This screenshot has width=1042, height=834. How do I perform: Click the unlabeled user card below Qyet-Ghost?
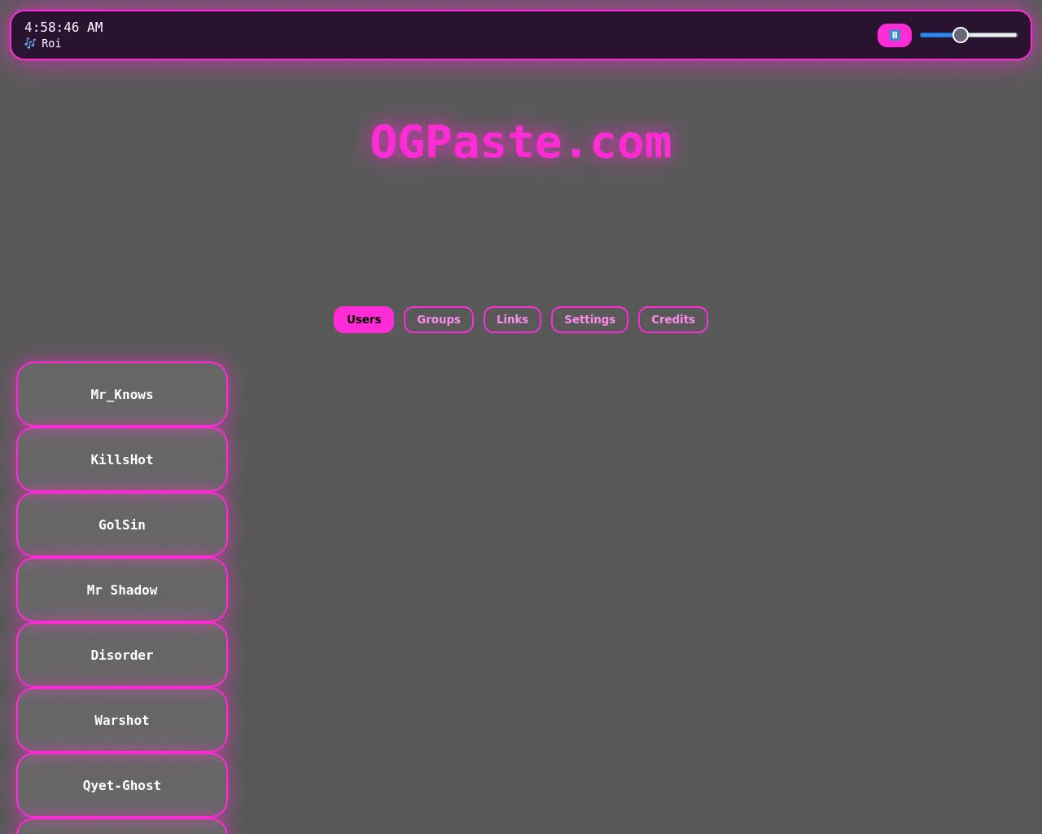(122, 829)
